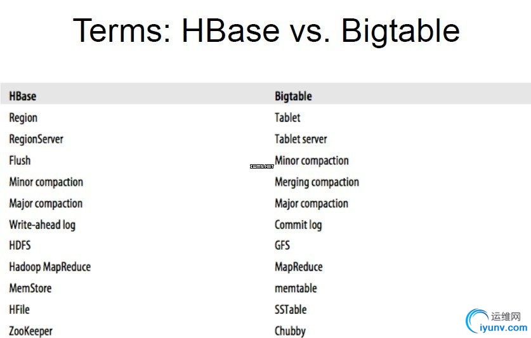Image resolution: width=531 pixels, height=338 pixels.
Task: Select the Tablet entry in the Bigtable column
Action: pos(287,117)
